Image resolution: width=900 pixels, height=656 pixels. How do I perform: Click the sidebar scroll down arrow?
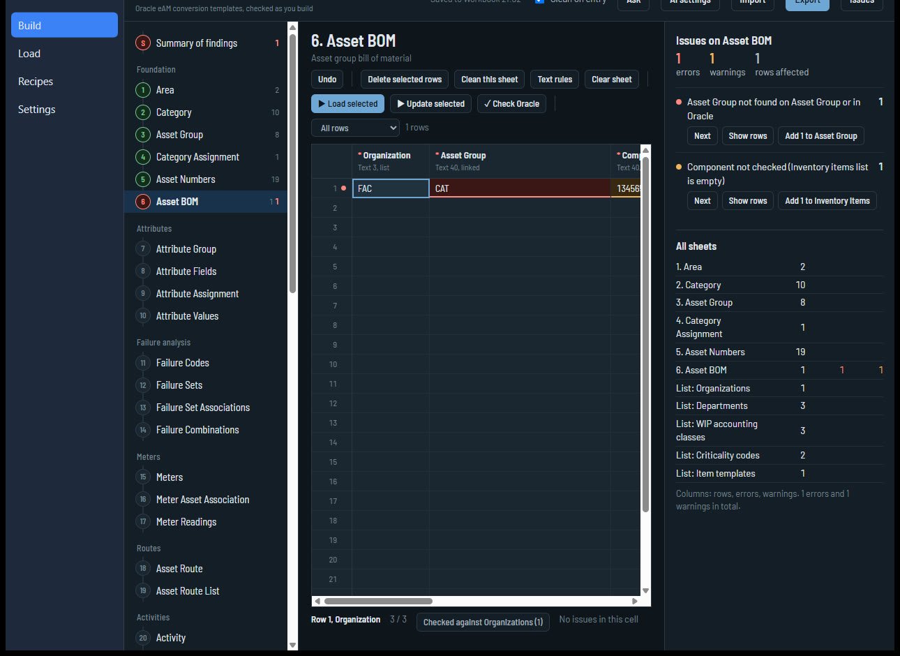(292, 645)
